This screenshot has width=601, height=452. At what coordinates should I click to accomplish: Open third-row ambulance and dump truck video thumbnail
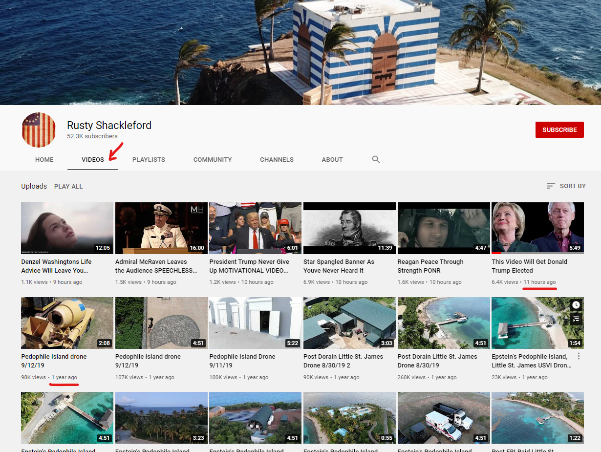click(444, 418)
